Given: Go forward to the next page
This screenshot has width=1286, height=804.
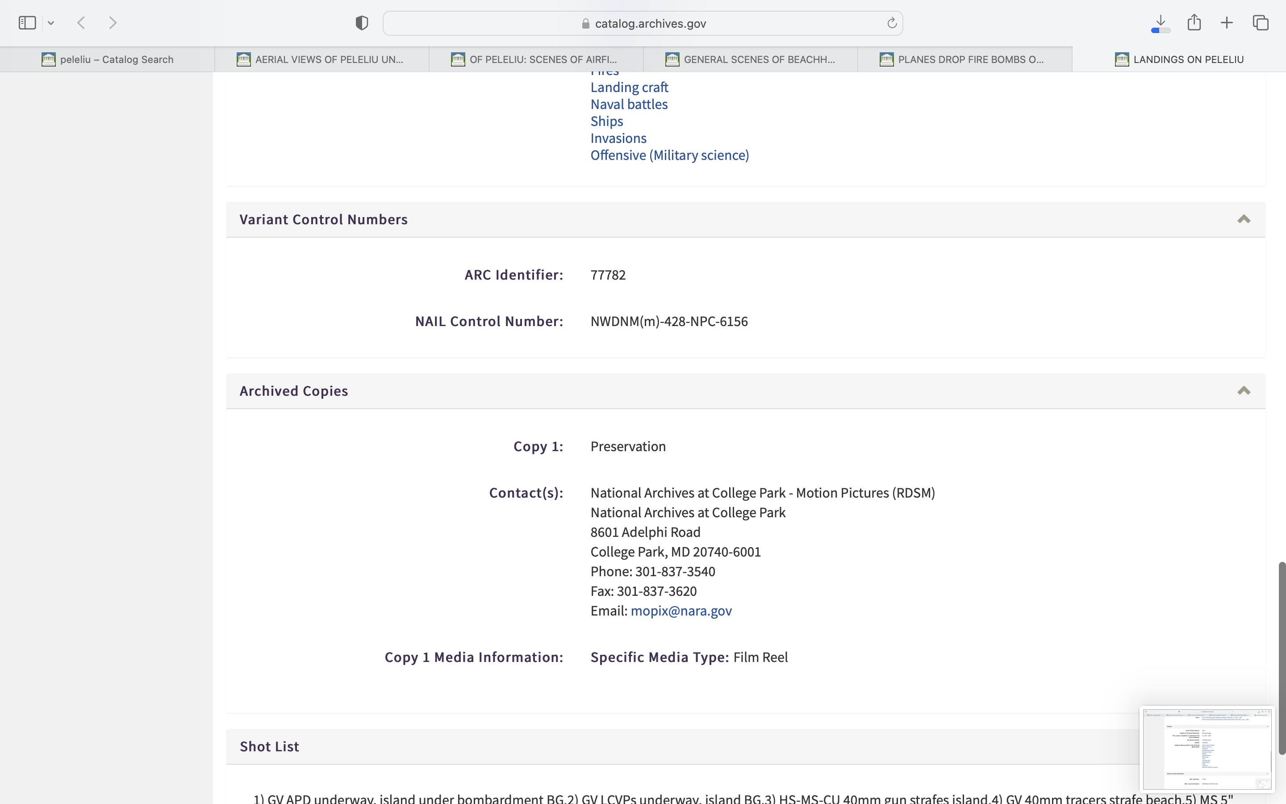Looking at the screenshot, I should pos(113,23).
